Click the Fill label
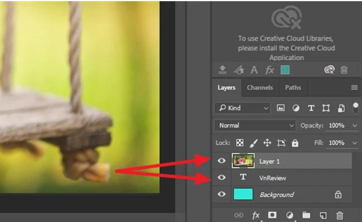362x222 pixels. point(319,143)
